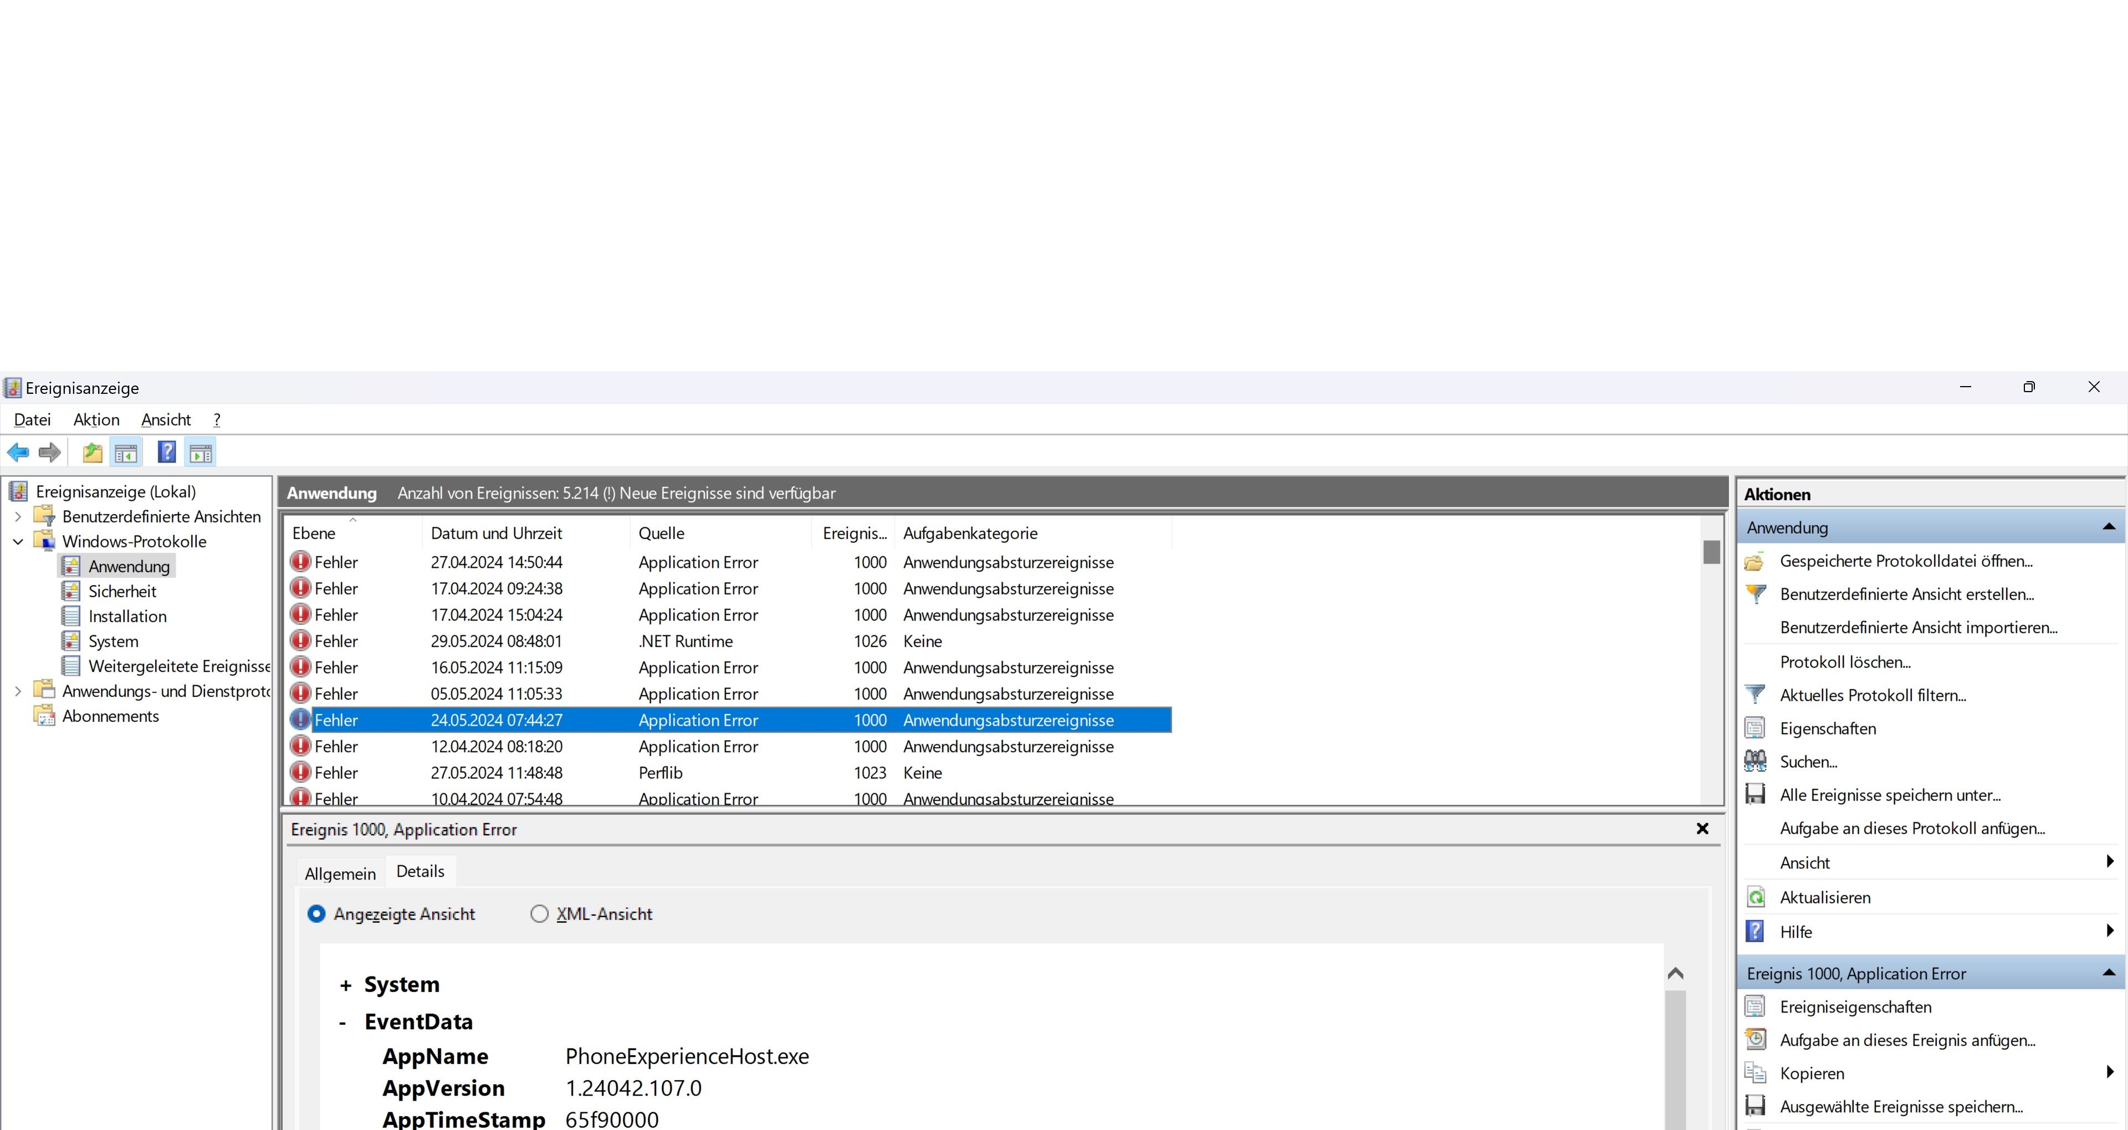Select the XML-Ansicht radio button
Viewport: 2128px width, 1130px height.
click(x=539, y=913)
